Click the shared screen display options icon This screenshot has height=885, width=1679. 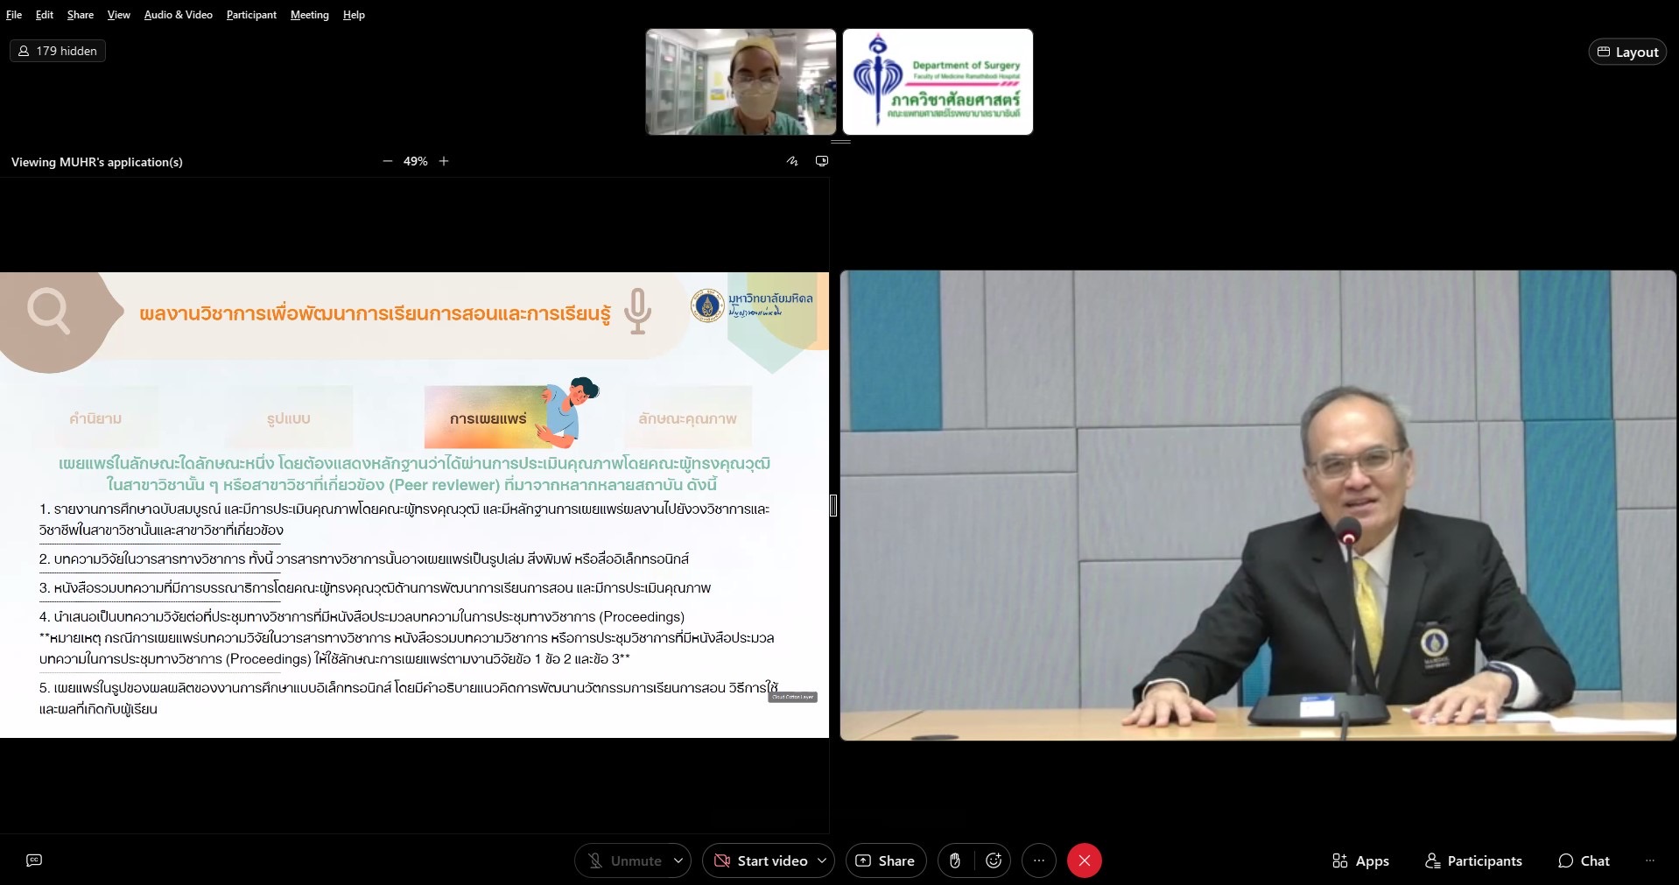click(x=822, y=161)
